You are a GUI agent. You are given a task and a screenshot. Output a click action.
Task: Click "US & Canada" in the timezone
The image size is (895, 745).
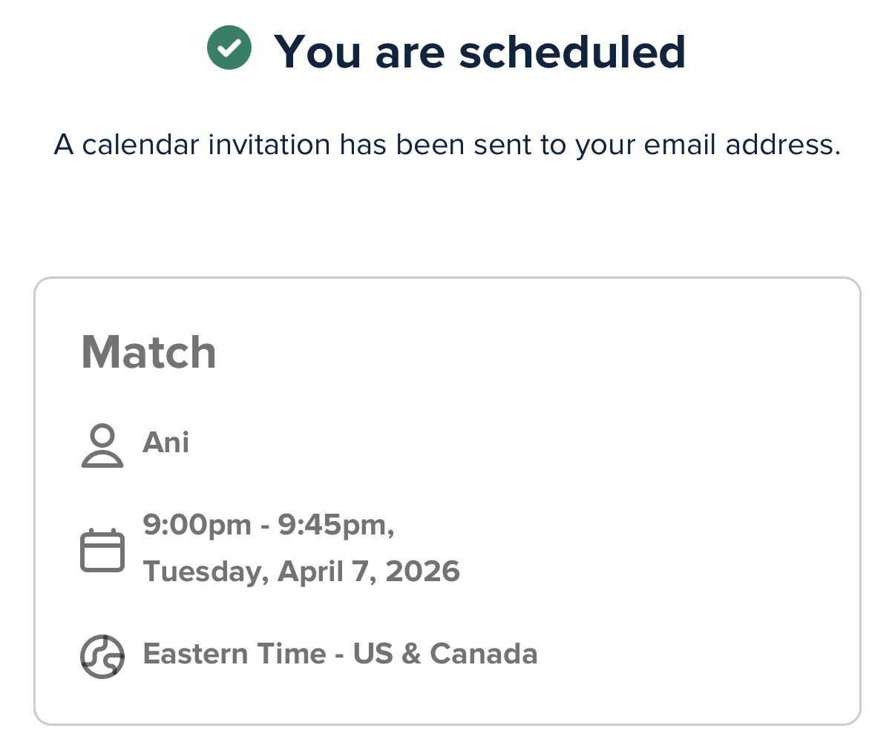tap(445, 654)
